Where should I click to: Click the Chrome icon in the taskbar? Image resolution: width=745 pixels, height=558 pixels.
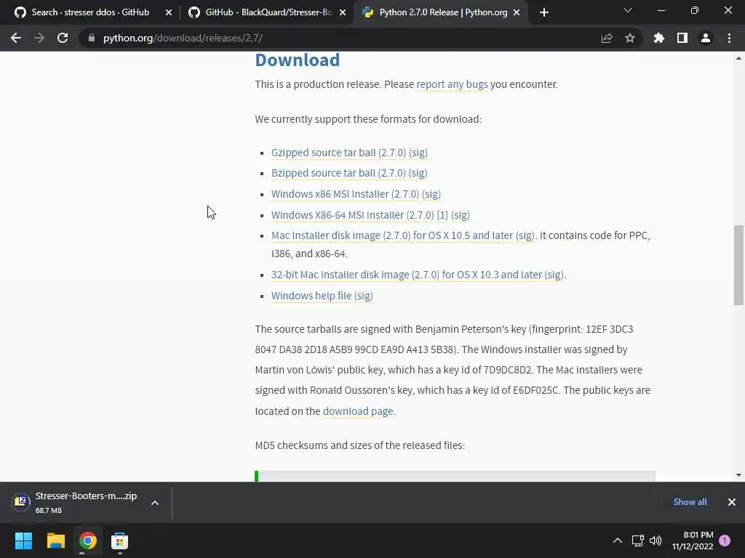[87, 541]
